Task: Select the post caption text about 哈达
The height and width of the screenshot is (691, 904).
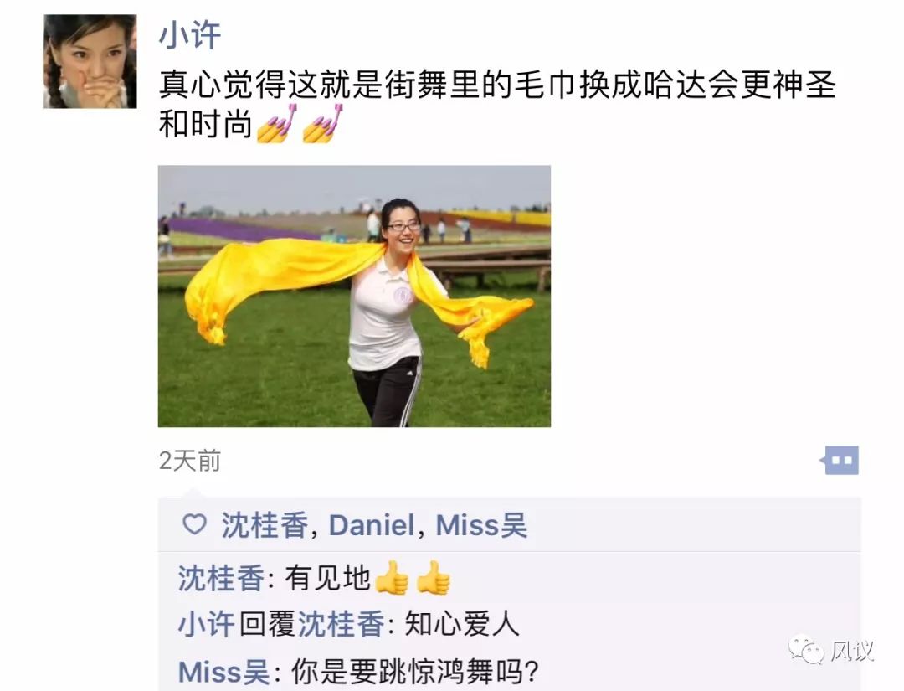Action: pyautogui.click(x=497, y=105)
